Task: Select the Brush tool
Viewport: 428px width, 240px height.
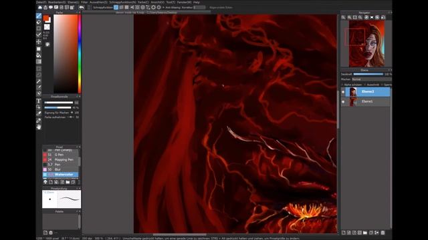Action: click(39, 16)
